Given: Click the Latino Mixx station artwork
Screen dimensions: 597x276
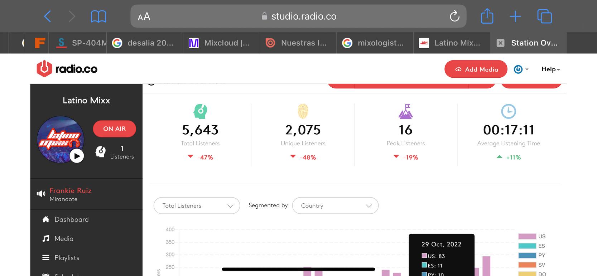Looking at the screenshot, I should pyautogui.click(x=60, y=139).
